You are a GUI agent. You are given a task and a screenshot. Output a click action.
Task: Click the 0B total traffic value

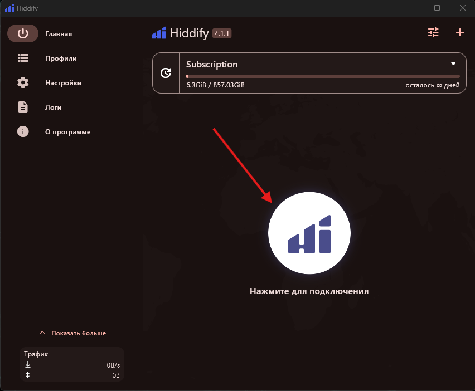point(116,375)
